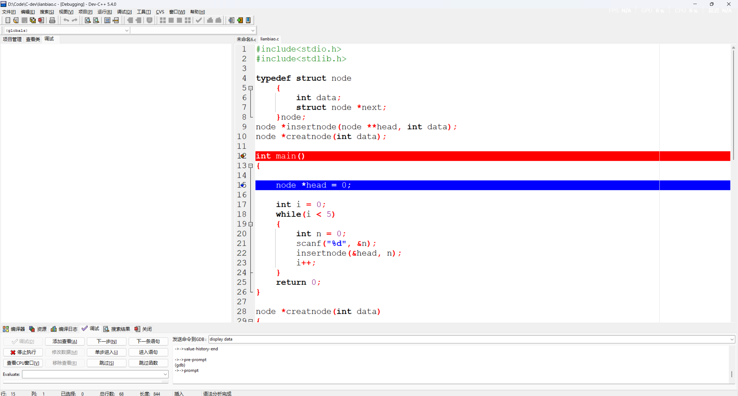Click the Close file toolbar icon with the red X
This screenshot has height=396, width=738.
coord(41,20)
